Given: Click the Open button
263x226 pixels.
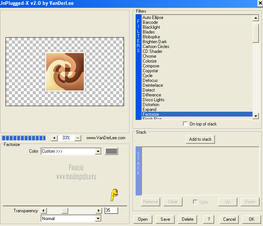Looking at the screenshot, I should tap(143, 219).
